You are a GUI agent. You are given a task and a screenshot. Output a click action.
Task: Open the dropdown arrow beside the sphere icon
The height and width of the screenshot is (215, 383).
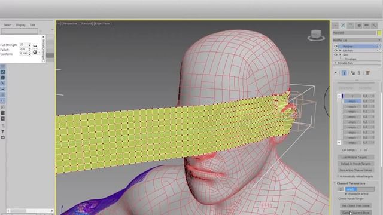click(39, 53)
